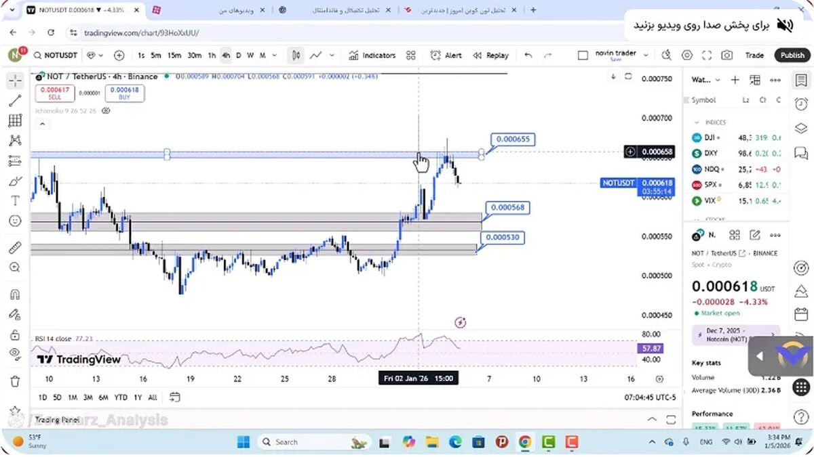Open layout setup square icon
814x457 pixels.
coord(583,56)
